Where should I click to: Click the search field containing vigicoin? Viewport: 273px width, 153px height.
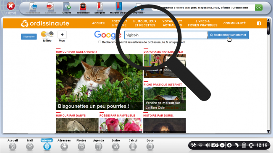click(x=166, y=35)
